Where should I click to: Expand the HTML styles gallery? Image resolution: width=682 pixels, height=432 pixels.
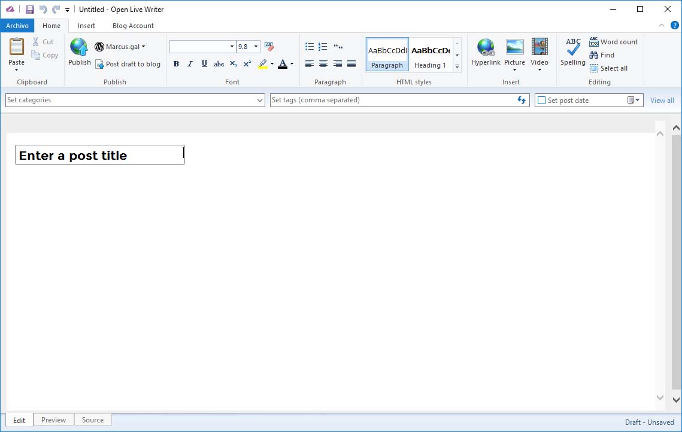457,66
